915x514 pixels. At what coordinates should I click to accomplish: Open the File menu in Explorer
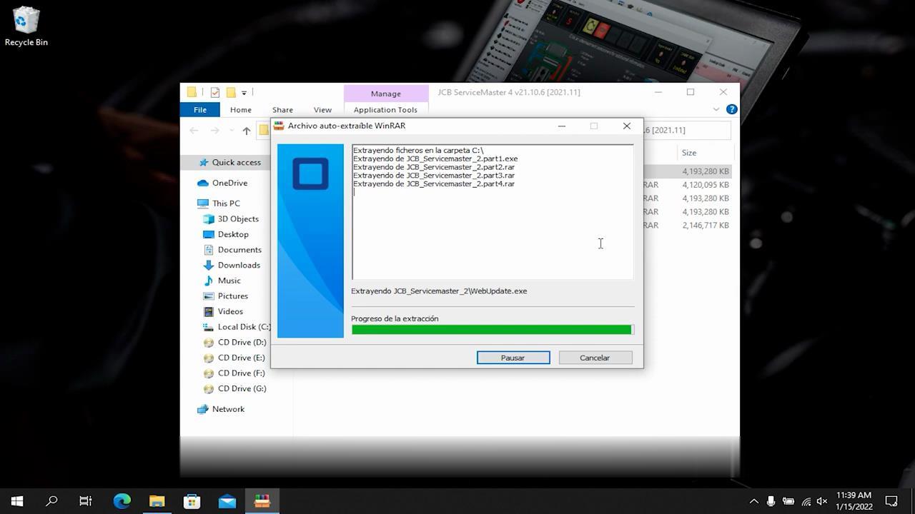200,110
